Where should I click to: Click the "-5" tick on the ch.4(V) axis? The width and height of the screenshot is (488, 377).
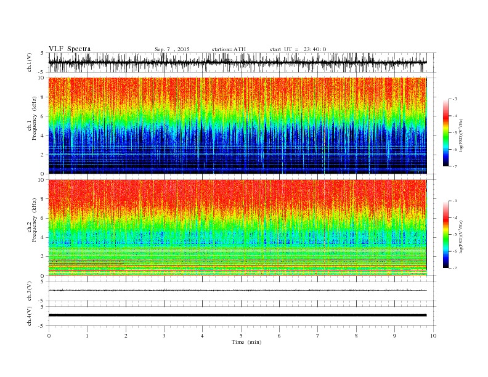(x=41, y=326)
